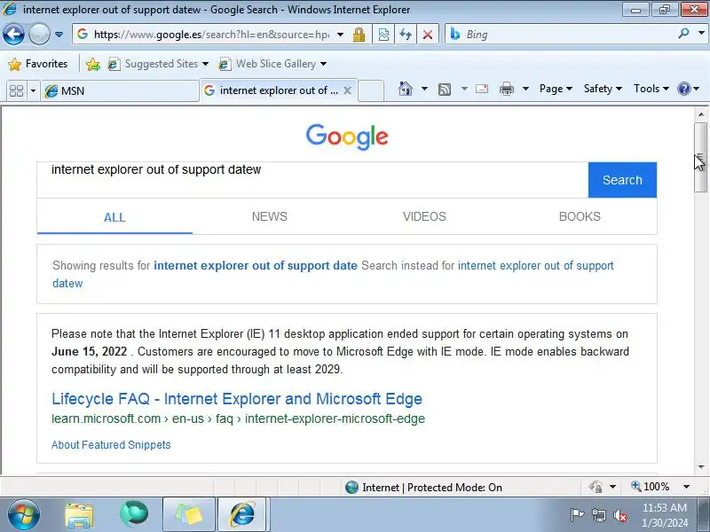Image resolution: width=710 pixels, height=532 pixels.
Task: Toggle the Compatibility View icon
Action: pyautogui.click(x=383, y=35)
